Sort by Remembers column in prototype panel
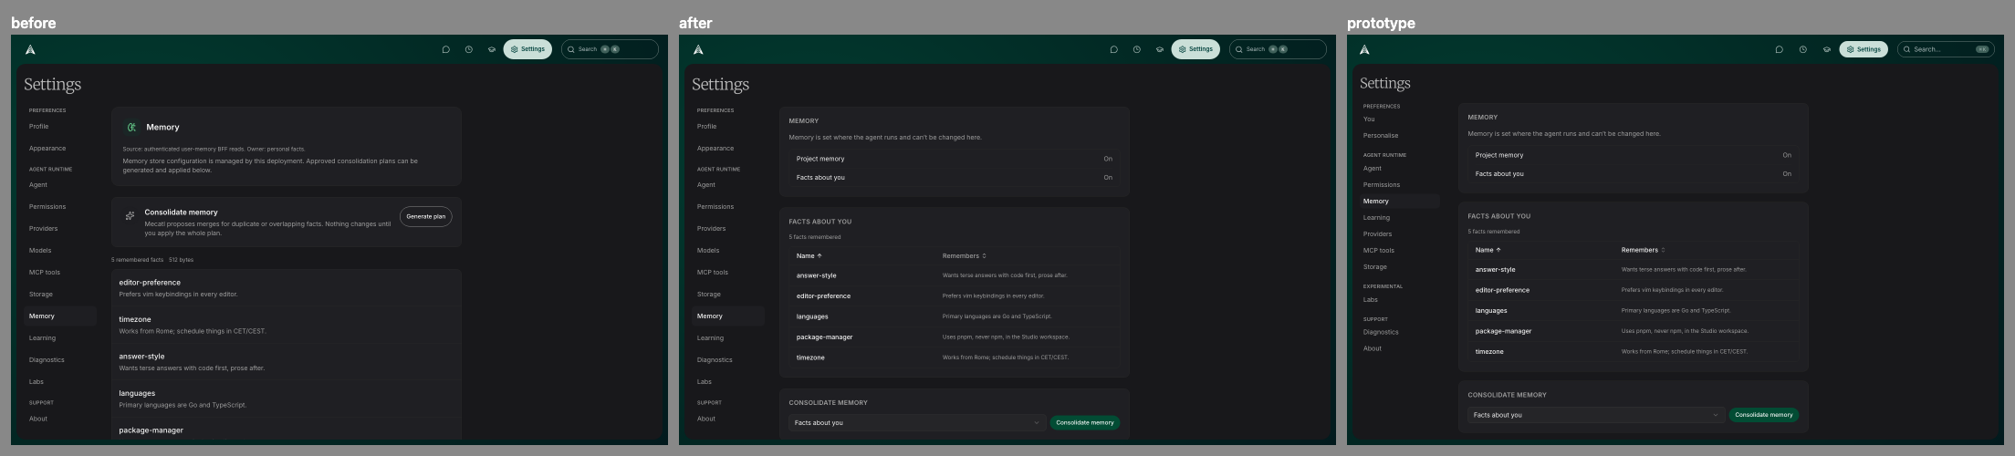Screen dimensions: 2015x456 click(x=1644, y=250)
